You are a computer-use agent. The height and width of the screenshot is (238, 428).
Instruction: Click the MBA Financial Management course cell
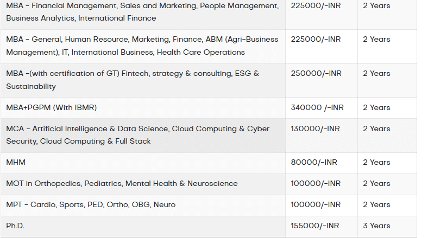pos(142,12)
